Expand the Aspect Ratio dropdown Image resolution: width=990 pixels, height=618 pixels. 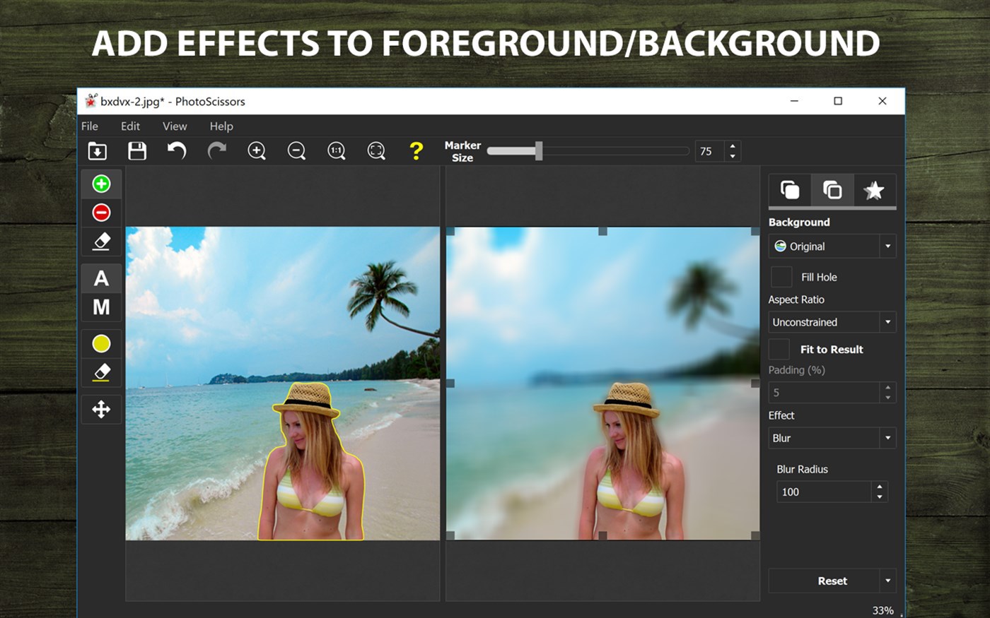832,322
